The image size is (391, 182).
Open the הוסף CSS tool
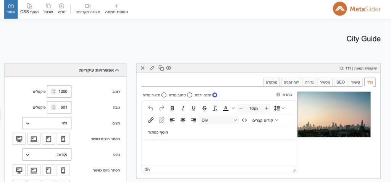pos(29,9)
